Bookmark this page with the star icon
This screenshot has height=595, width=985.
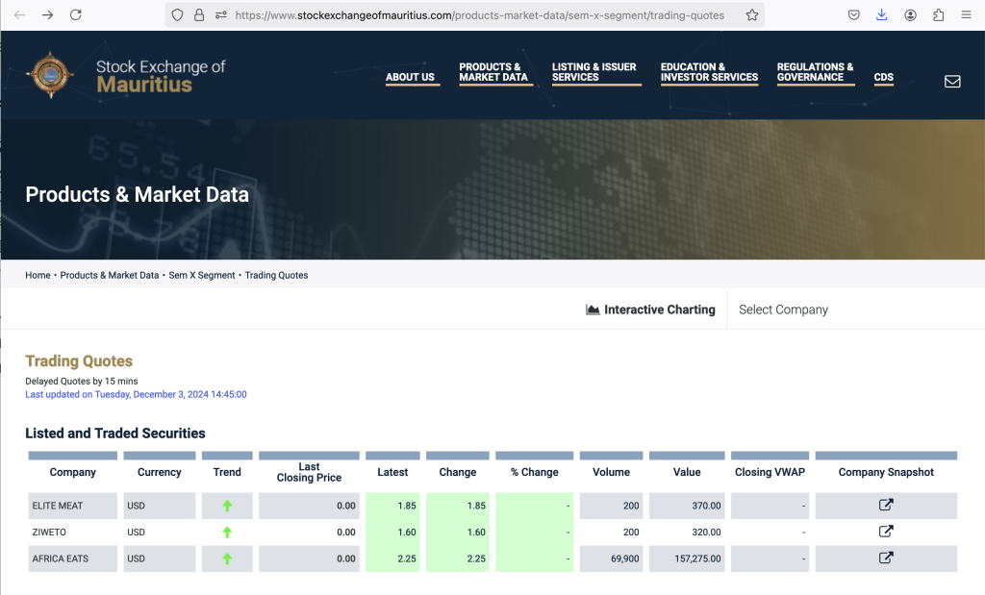tap(752, 15)
